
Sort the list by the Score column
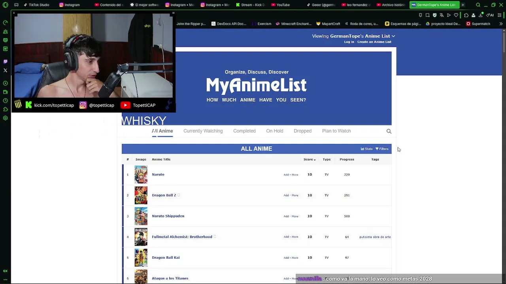tap(310, 159)
